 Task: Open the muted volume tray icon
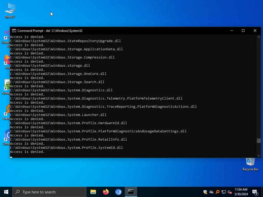[230, 192]
